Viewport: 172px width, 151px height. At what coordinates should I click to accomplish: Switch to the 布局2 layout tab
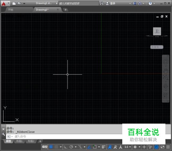click(31, 141)
